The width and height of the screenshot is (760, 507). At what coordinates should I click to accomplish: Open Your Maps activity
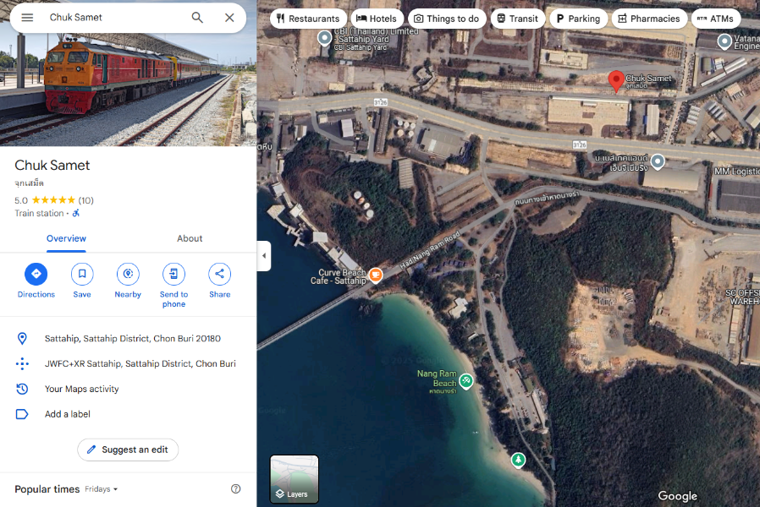[81, 389]
